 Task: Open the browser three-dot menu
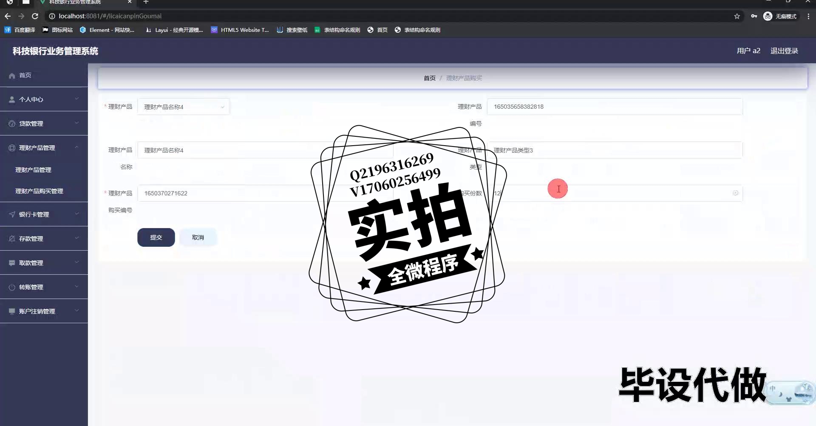808,16
